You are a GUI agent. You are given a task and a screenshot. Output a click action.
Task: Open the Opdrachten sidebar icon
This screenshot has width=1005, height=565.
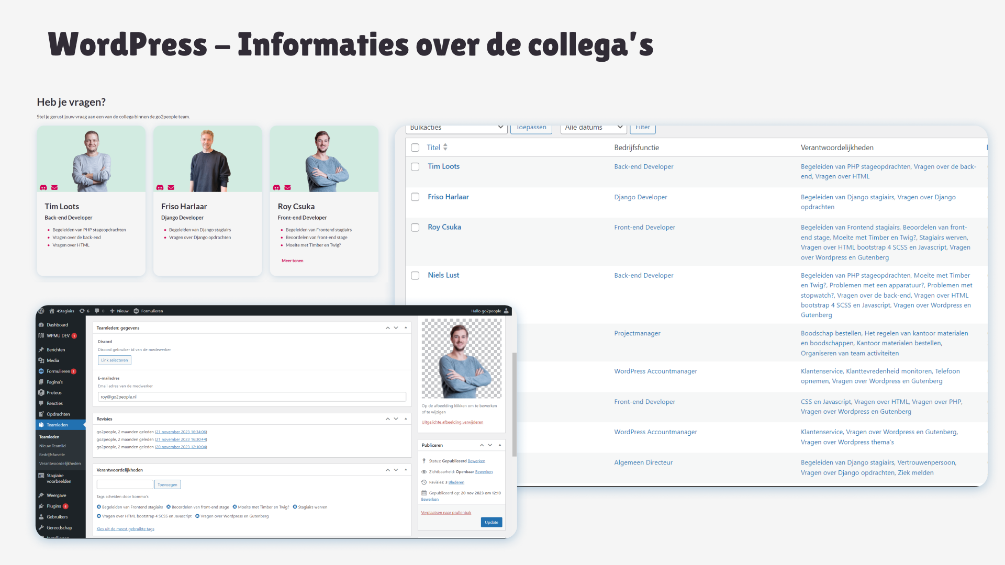[41, 414]
